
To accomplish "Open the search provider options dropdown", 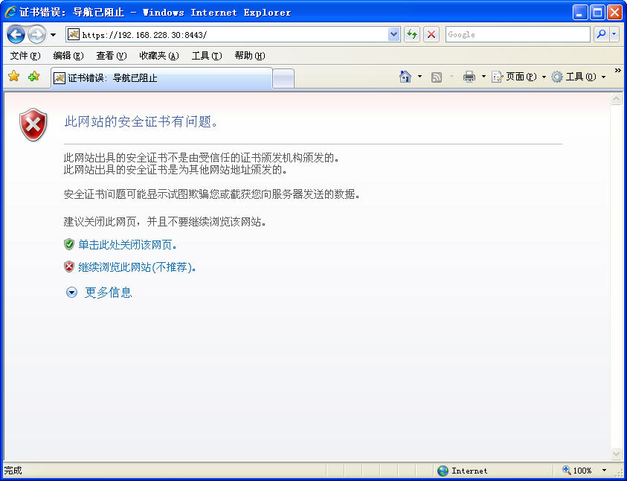I will point(614,35).
